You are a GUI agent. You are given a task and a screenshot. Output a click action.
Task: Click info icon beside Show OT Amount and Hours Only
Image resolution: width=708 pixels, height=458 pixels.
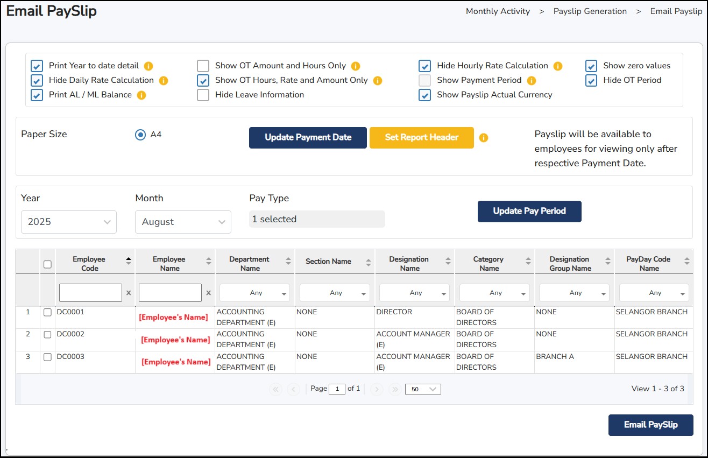[356, 66]
